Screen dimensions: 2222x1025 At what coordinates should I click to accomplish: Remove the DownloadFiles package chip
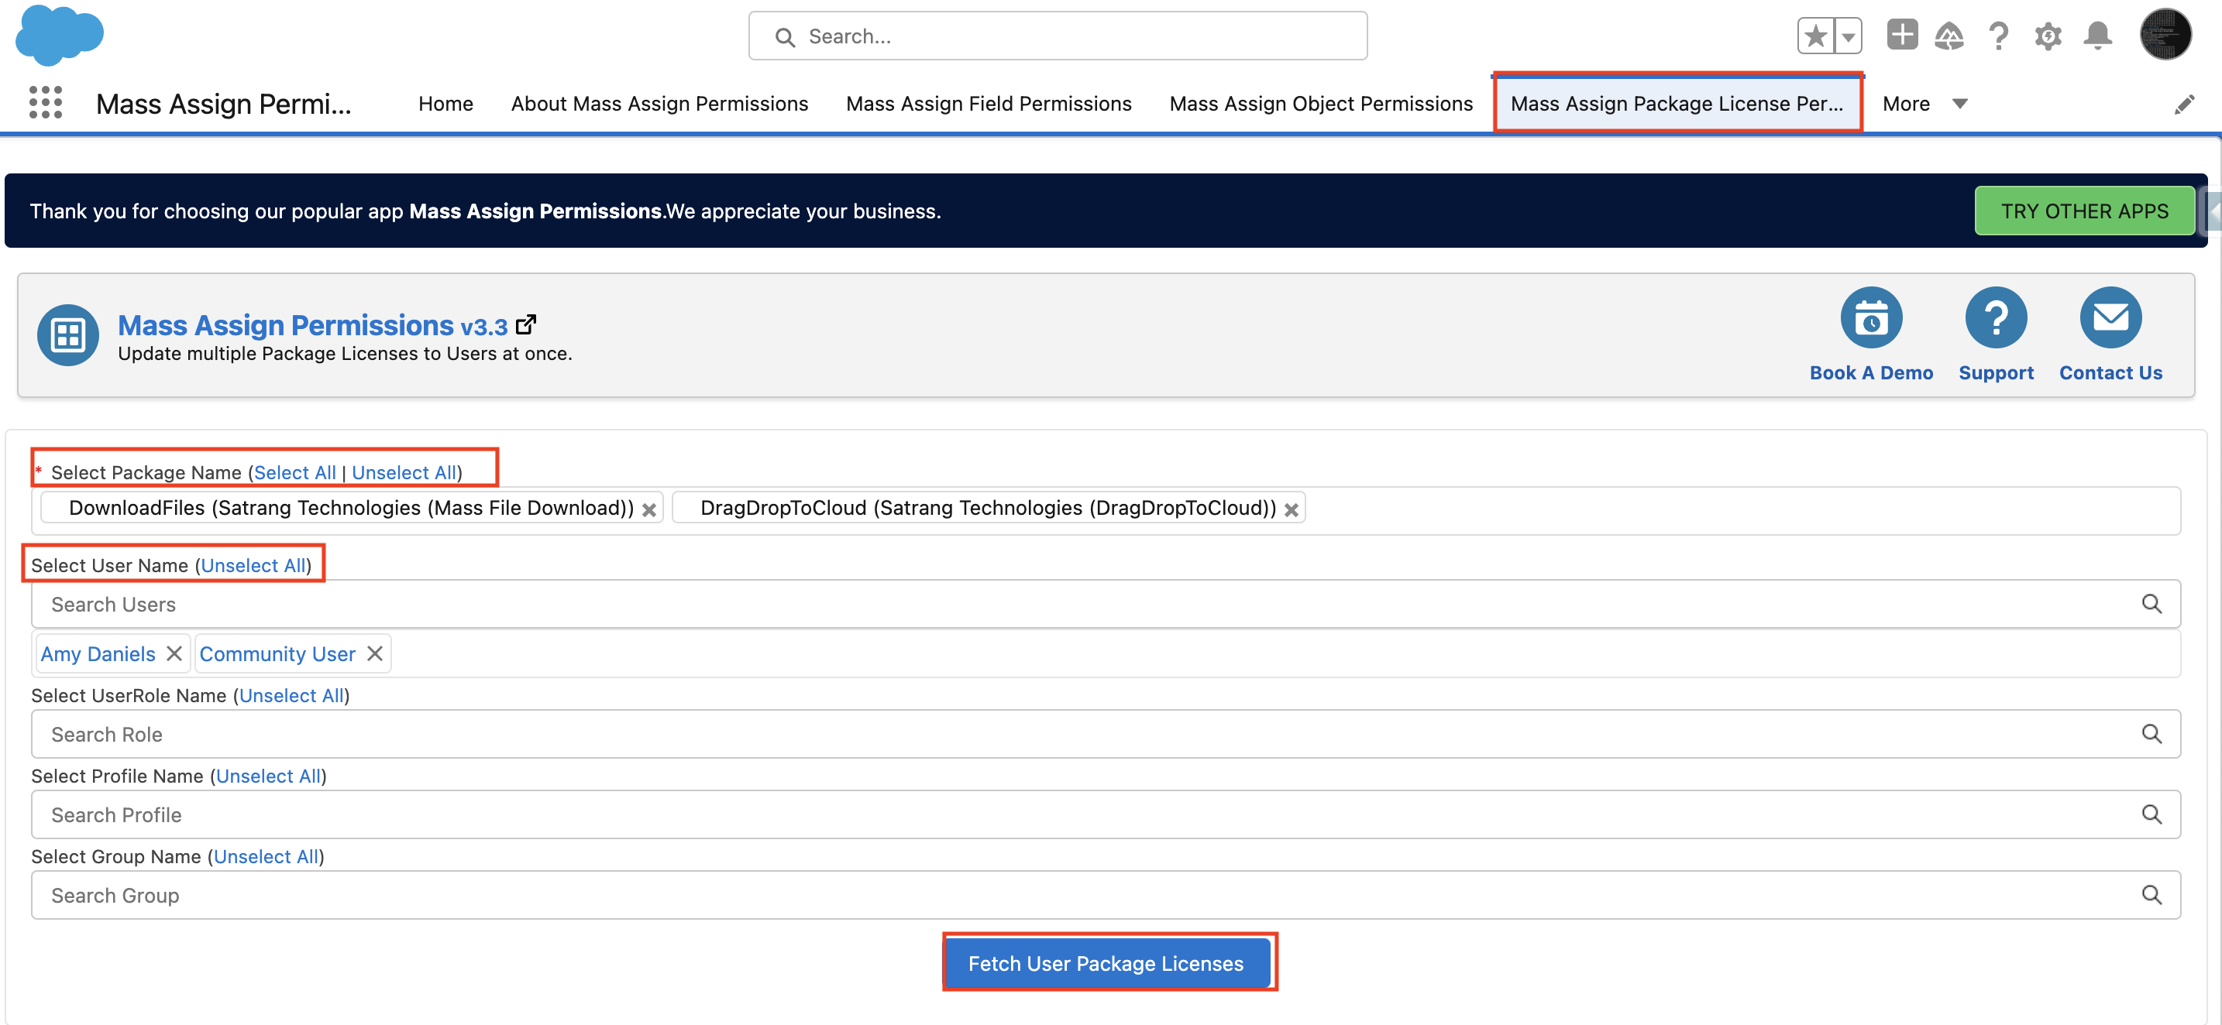pos(649,509)
